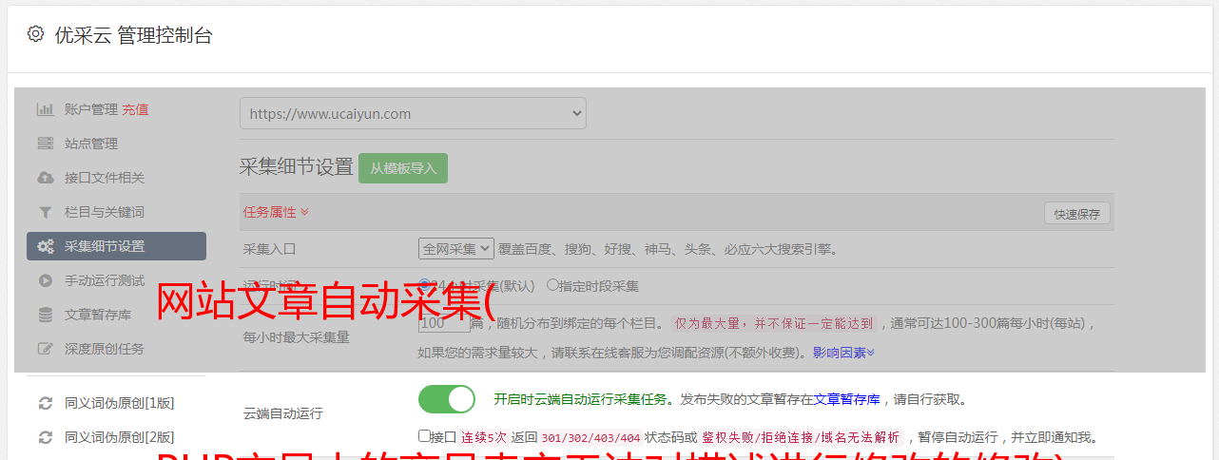
Task: Click the cloud upload icon for 接口文件相关
Action: tap(45, 178)
